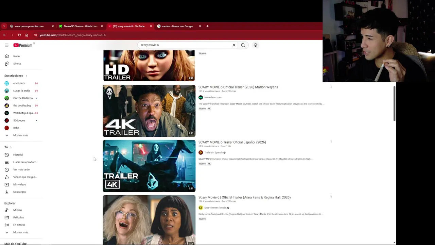
Task: Play the Anna Faris Regina Hall thumbnail
Action: (149, 220)
